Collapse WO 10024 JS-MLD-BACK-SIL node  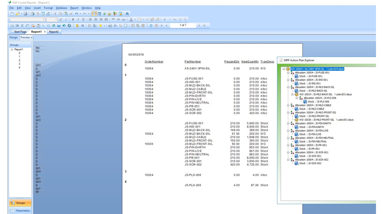pos(292,94)
